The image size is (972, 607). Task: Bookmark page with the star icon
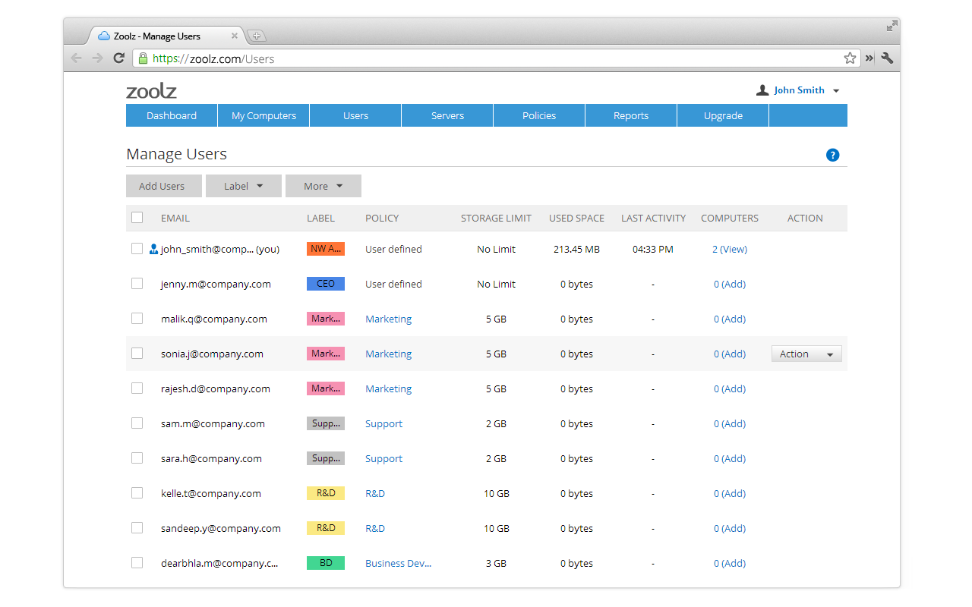(x=850, y=58)
